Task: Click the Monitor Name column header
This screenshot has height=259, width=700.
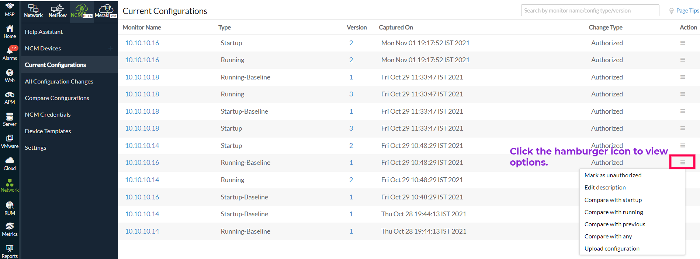Action: [142, 27]
